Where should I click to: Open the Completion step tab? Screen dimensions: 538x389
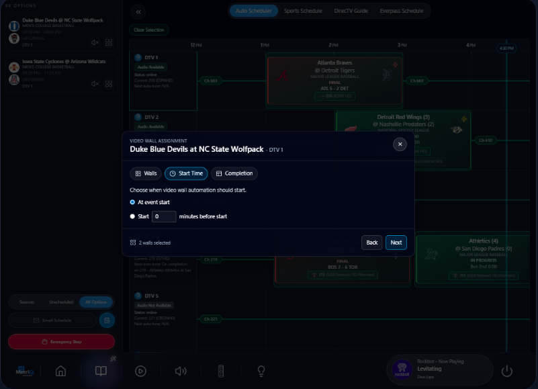(x=234, y=173)
